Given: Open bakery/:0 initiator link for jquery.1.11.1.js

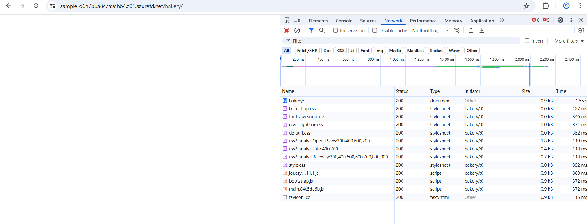Looking at the screenshot, I should click(x=474, y=173).
